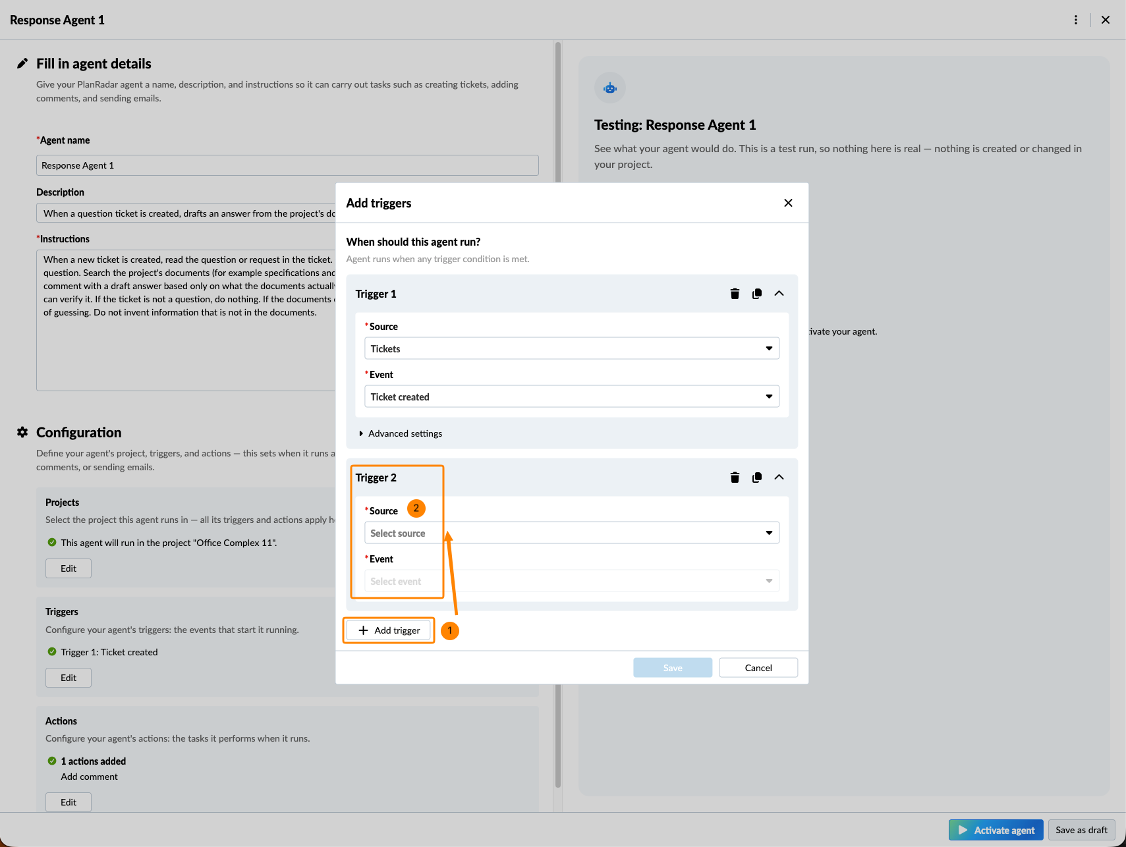1126x847 pixels.
Task: Click the "Testing: Response Agent 1" heading
Action: pos(675,125)
